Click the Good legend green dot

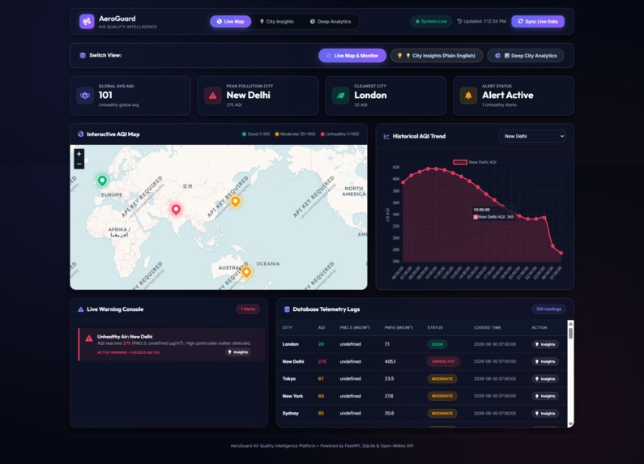coord(244,134)
